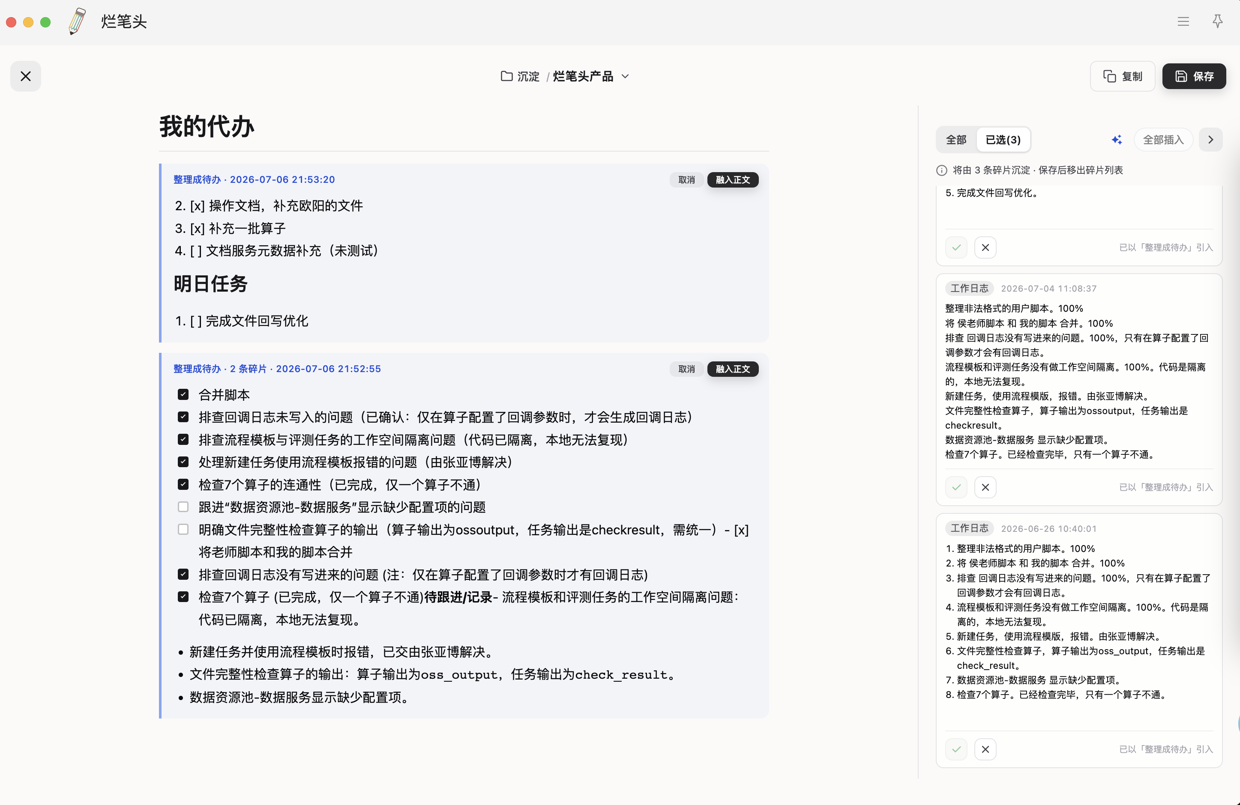Click checkmark icon on the 2026-06-26 card
The image size is (1240, 805).
click(956, 749)
